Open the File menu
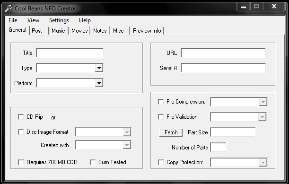This screenshot has height=184, width=289. pos(13,20)
